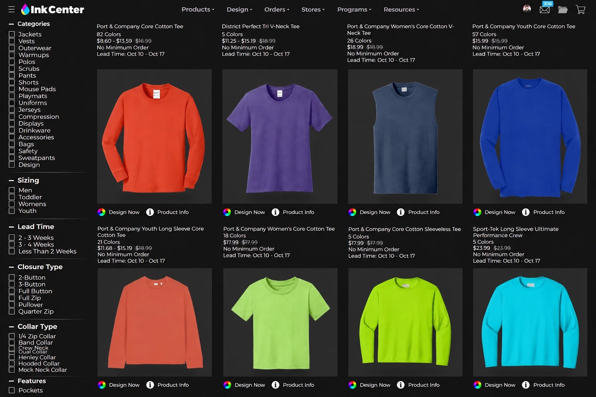Select the orange long sleeve tee thumbnail
The image size is (596, 397).
[154, 136]
